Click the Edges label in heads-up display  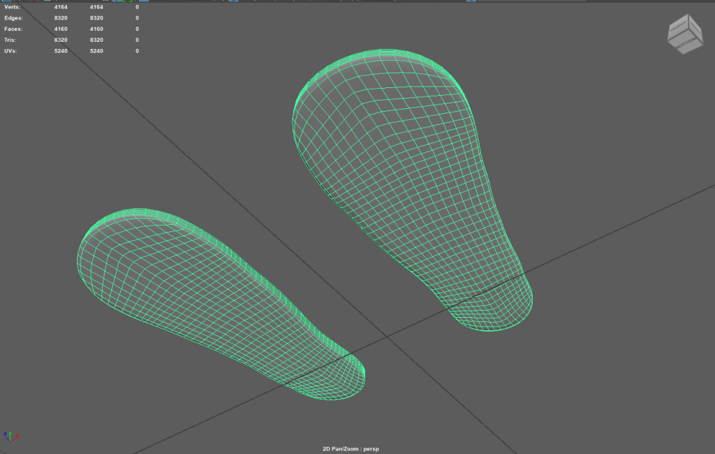(13, 17)
